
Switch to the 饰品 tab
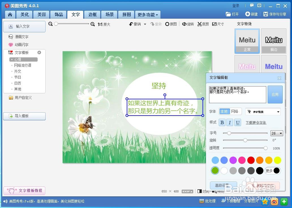(x=59, y=14)
